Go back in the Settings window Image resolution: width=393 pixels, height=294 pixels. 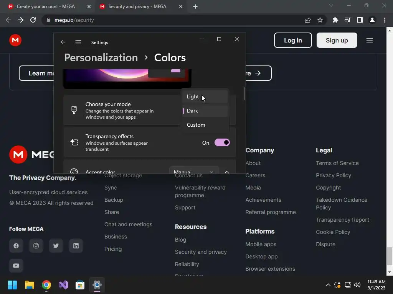(x=63, y=42)
